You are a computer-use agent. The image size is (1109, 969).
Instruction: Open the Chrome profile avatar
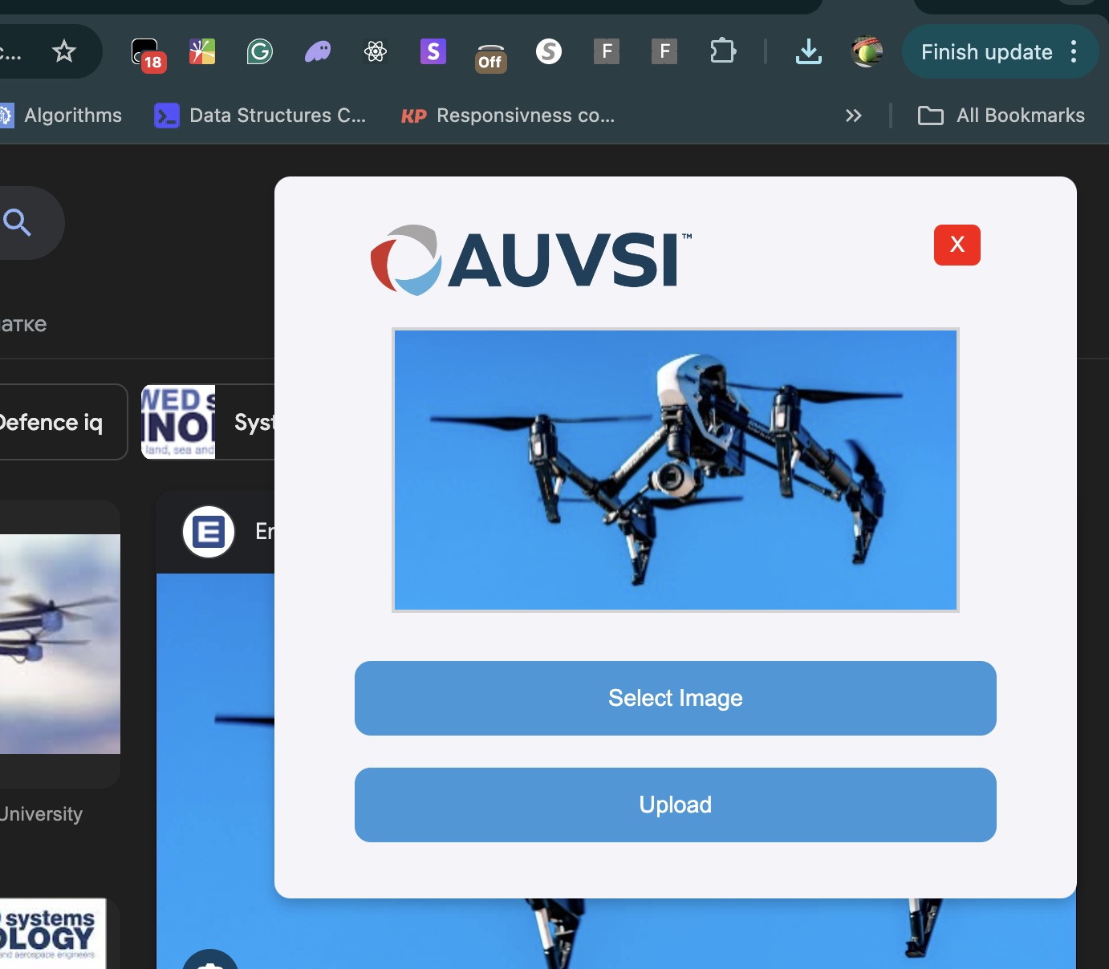point(867,52)
